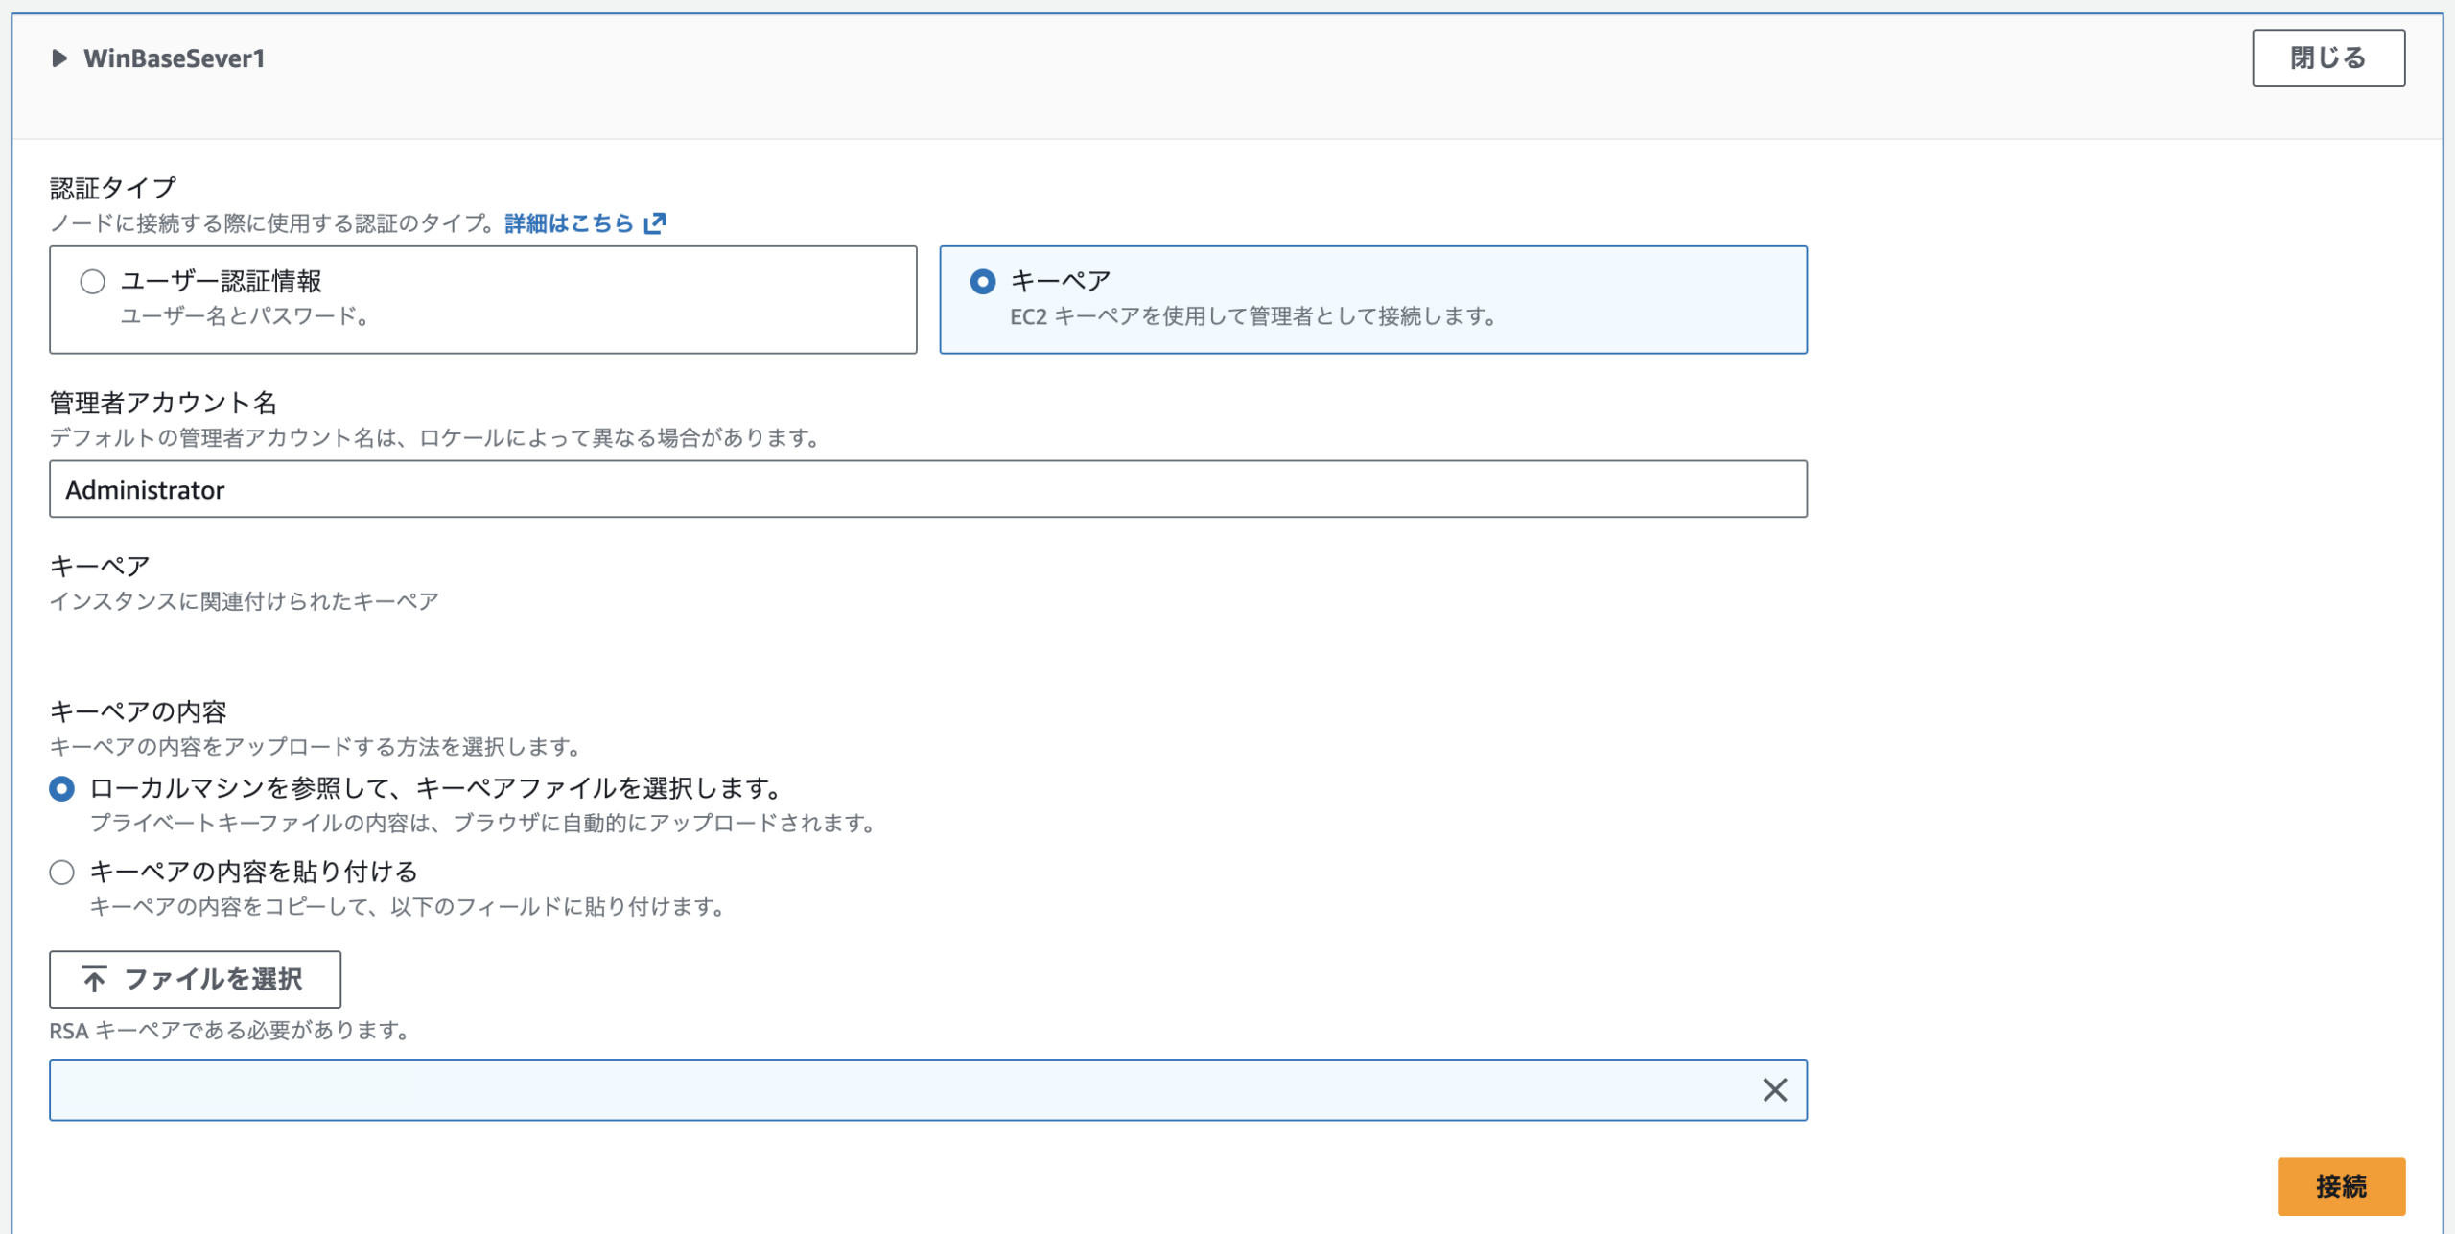Click the キーペアの内容を貼り付ける label text
This screenshot has height=1234, width=2455.
(x=254, y=873)
